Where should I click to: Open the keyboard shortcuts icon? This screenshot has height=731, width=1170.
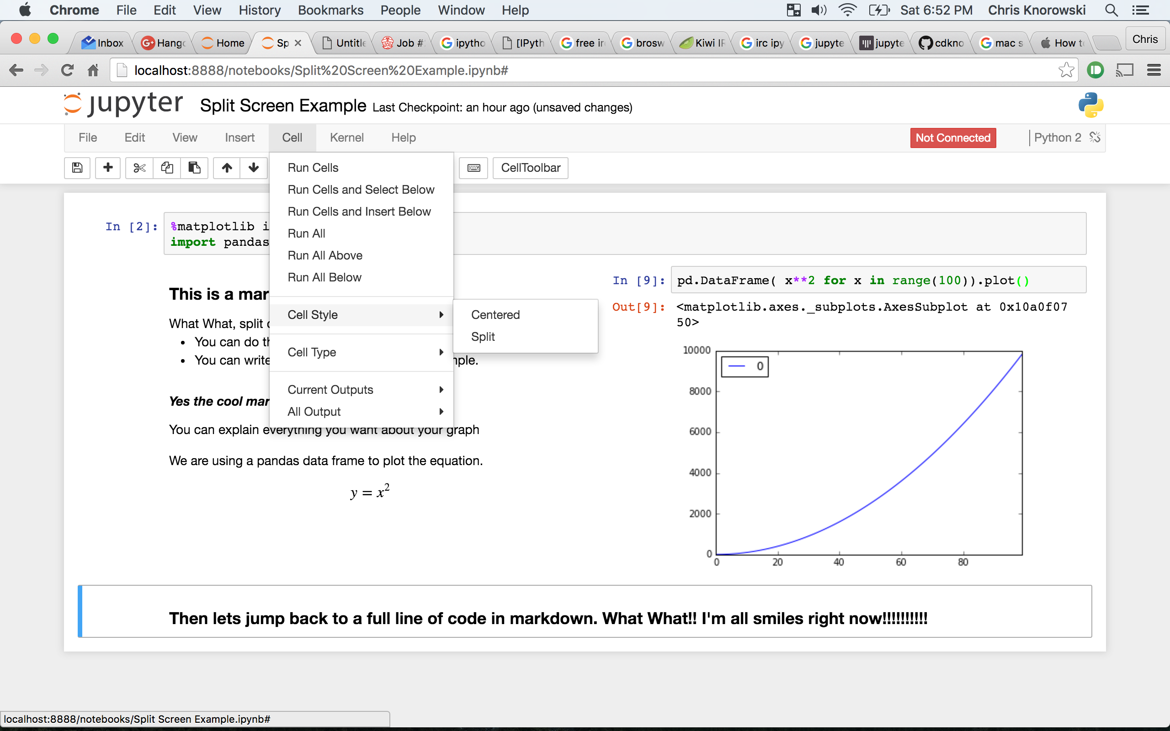(x=473, y=168)
